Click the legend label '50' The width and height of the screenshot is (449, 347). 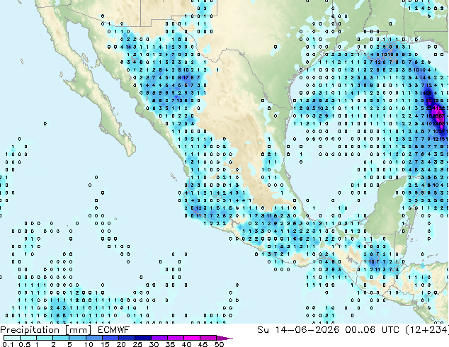tap(220, 344)
